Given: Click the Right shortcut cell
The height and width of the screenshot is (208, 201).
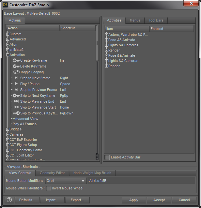Looking at the screenshot, I should pyautogui.click(x=64, y=78).
